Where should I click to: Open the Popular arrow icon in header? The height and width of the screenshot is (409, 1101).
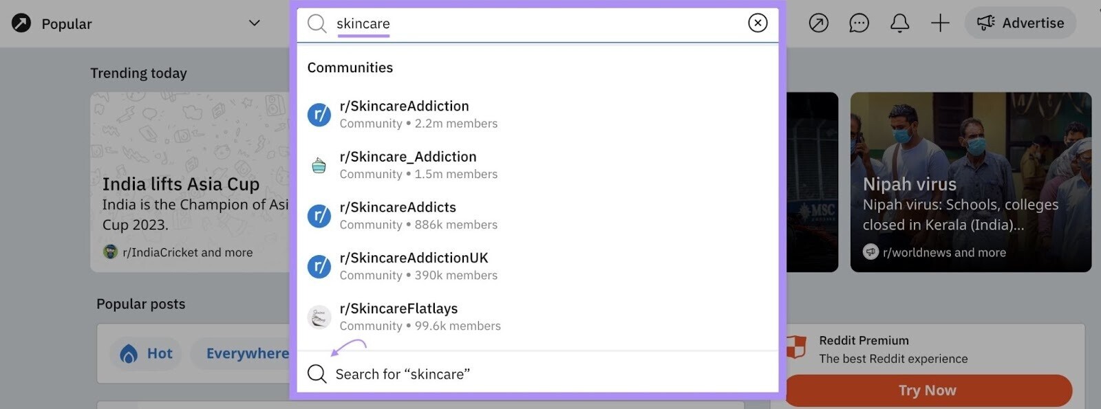click(x=818, y=23)
